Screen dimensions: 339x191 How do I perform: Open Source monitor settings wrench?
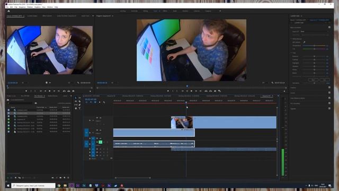point(78,83)
